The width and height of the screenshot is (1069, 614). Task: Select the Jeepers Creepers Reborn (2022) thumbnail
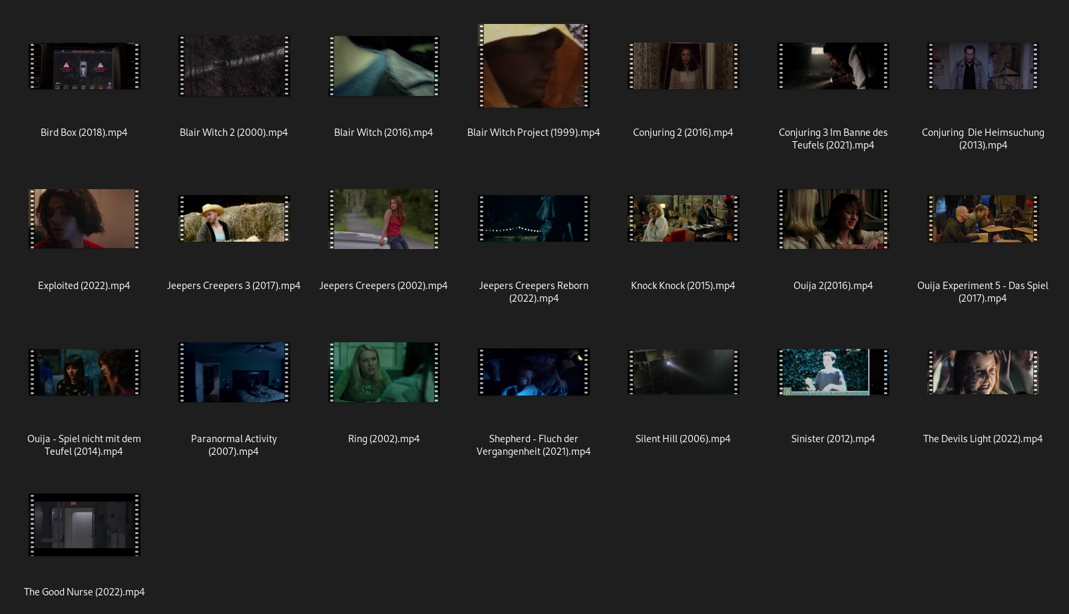point(533,218)
